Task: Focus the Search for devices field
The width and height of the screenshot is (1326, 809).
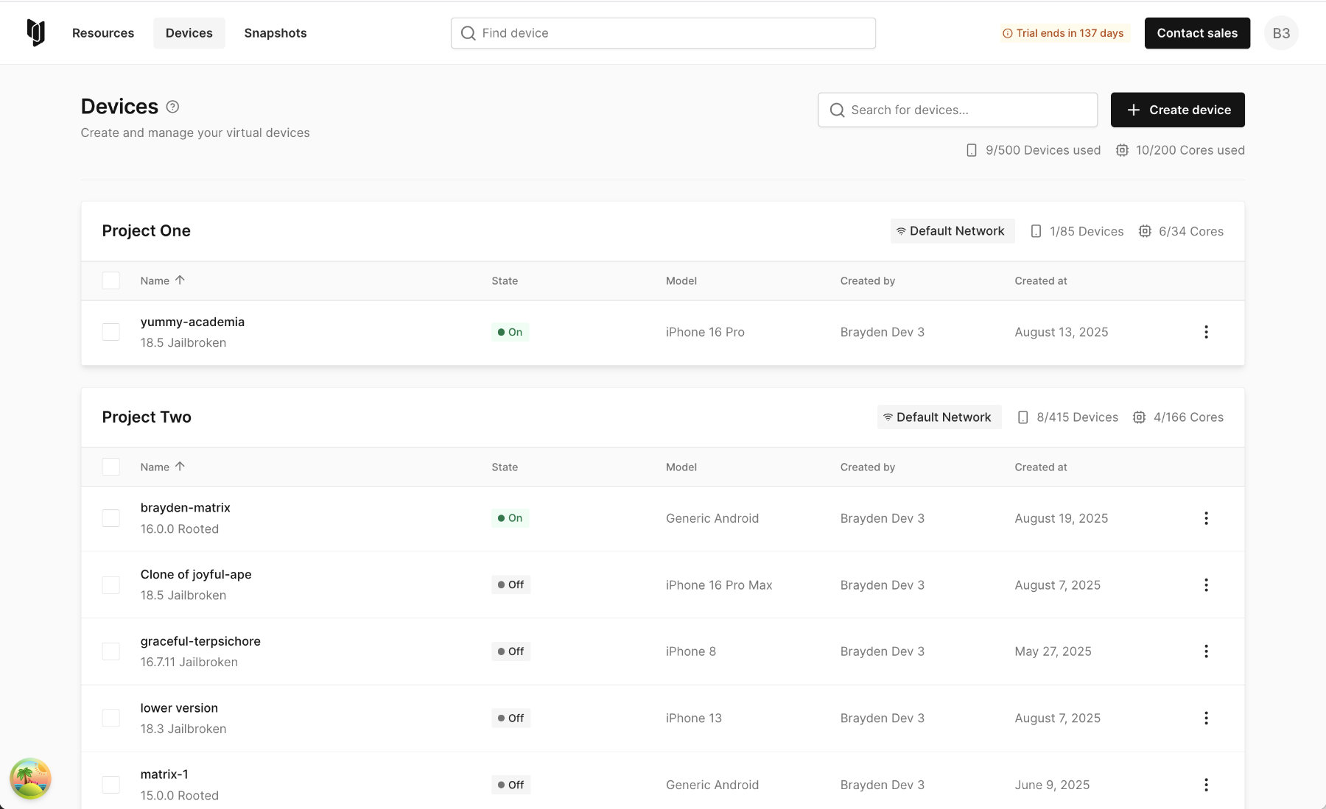Action: pyautogui.click(x=958, y=110)
